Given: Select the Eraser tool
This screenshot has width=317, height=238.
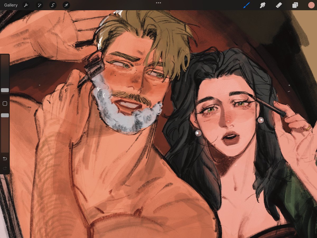Looking at the screenshot, I should (x=279, y=5).
